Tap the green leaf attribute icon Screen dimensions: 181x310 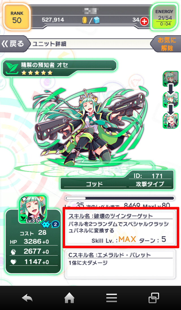[x=11, y=68]
